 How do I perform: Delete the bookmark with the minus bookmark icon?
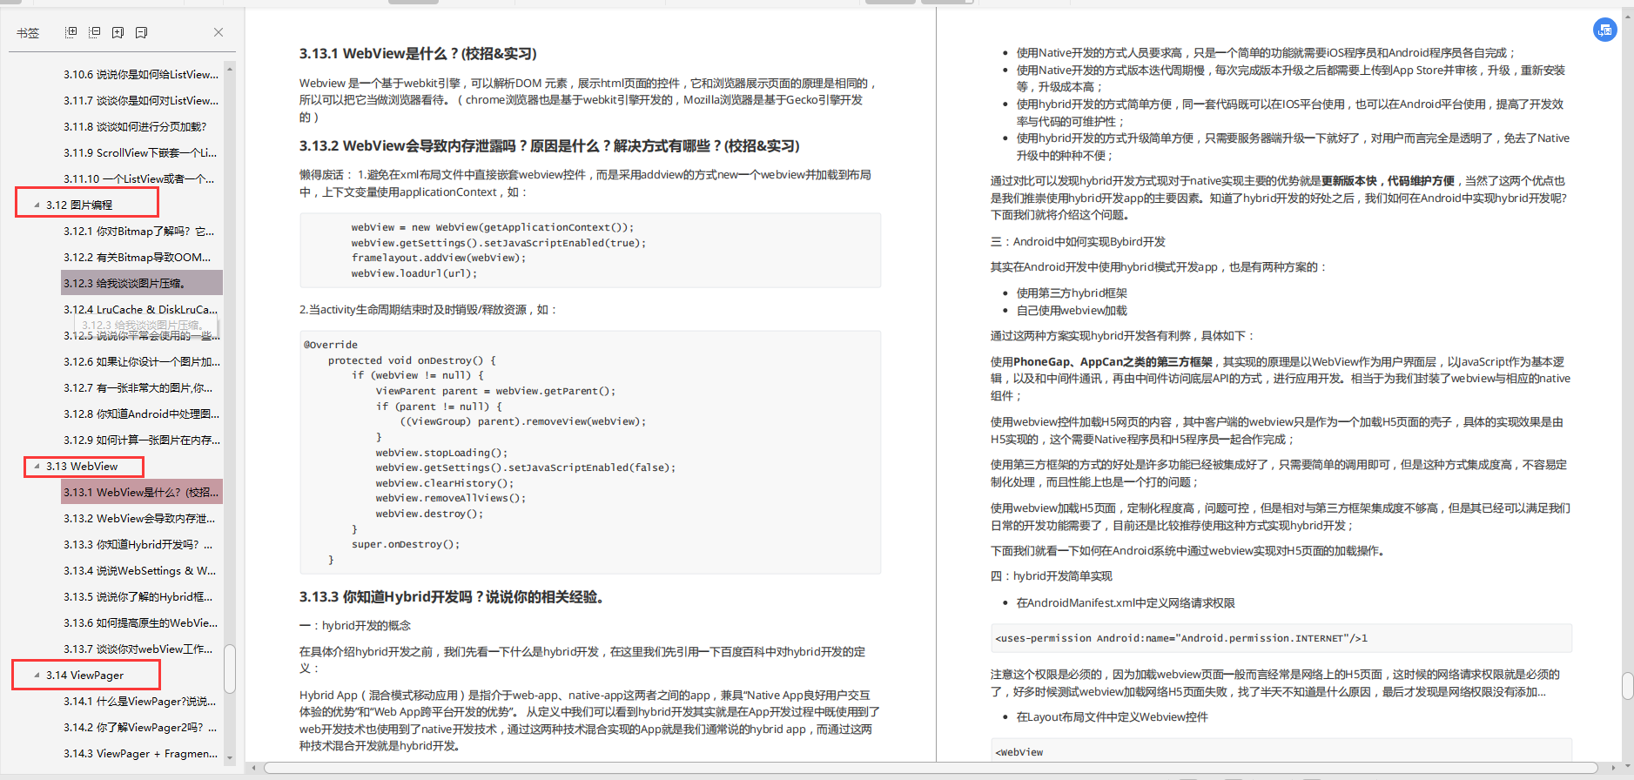141,32
